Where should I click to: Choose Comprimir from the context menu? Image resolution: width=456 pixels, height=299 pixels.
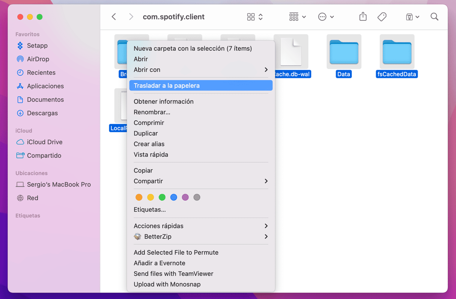click(x=201, y=123)
